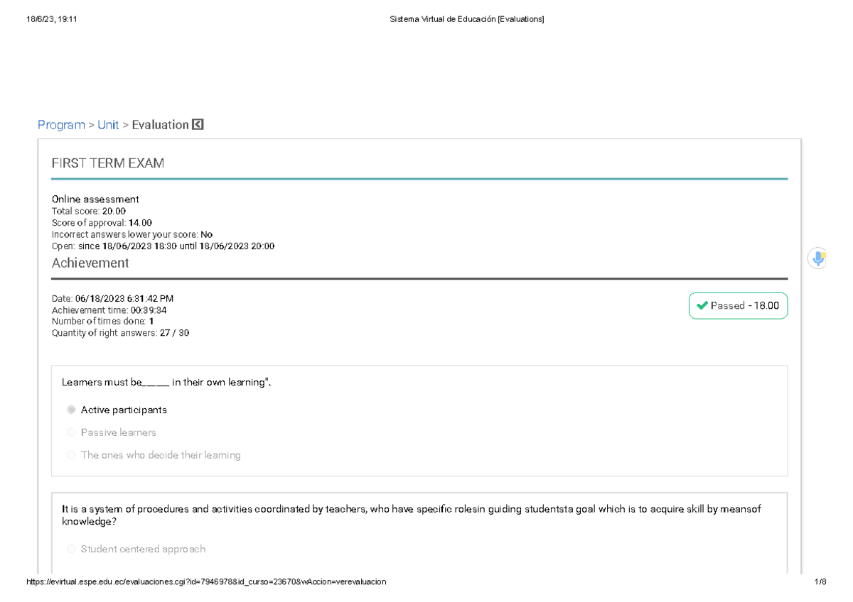
Task: Click the green checkmark in Passed badge
Action: 702,306
